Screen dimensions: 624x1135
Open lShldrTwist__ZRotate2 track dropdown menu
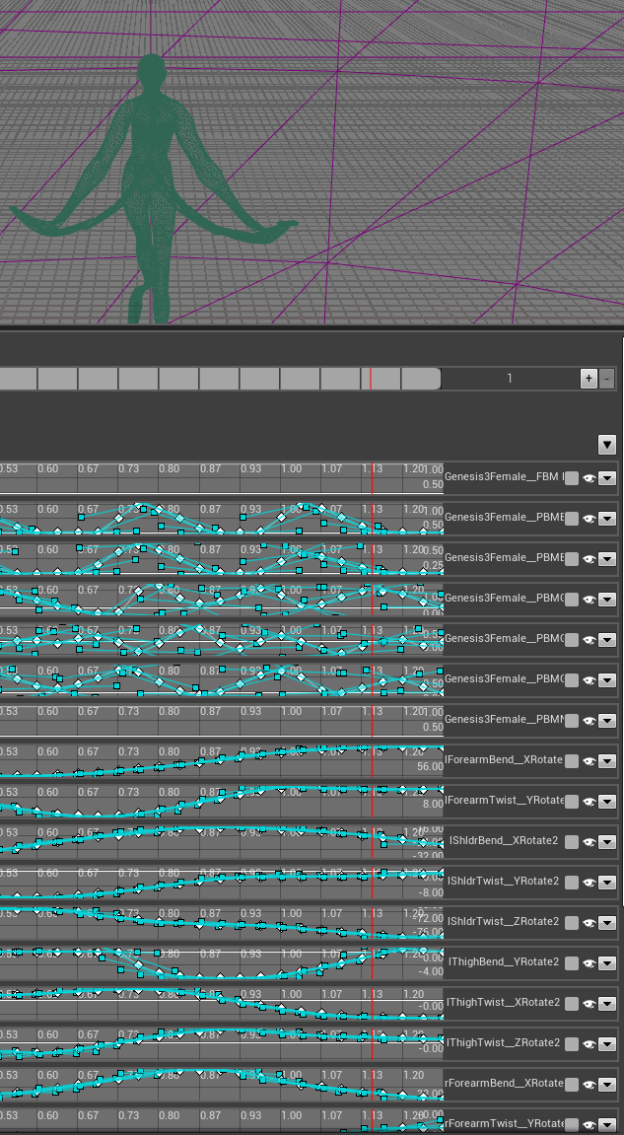pos(606,924)
